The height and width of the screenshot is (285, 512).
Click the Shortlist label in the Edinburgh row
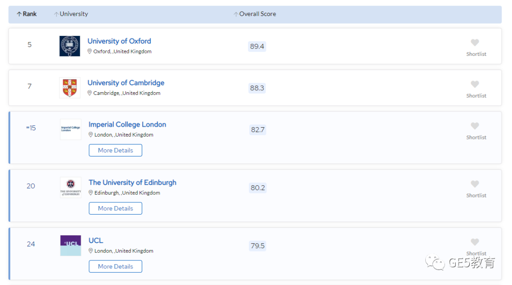(x=476, y=195)
